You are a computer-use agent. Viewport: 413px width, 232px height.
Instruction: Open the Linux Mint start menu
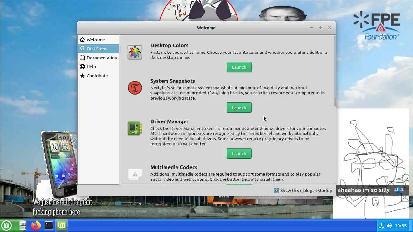pyautogui.click(x=6, y=226)
